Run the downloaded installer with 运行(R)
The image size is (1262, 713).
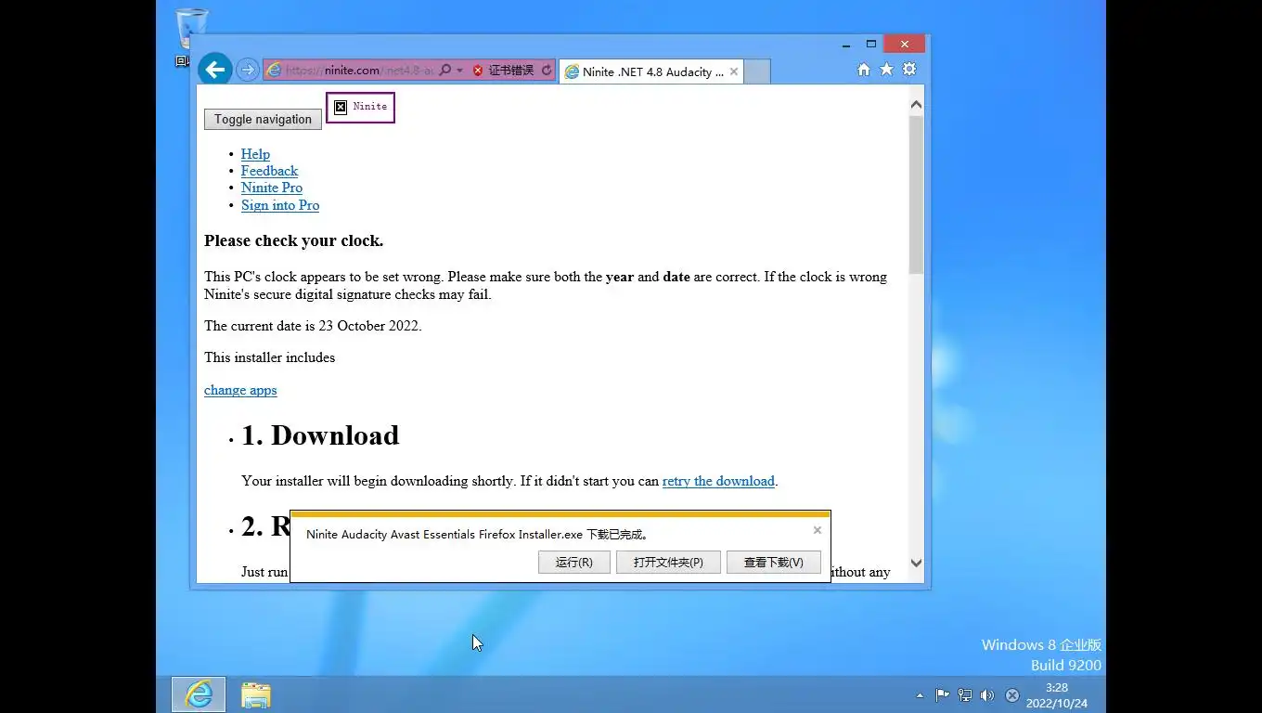point(573,562)
